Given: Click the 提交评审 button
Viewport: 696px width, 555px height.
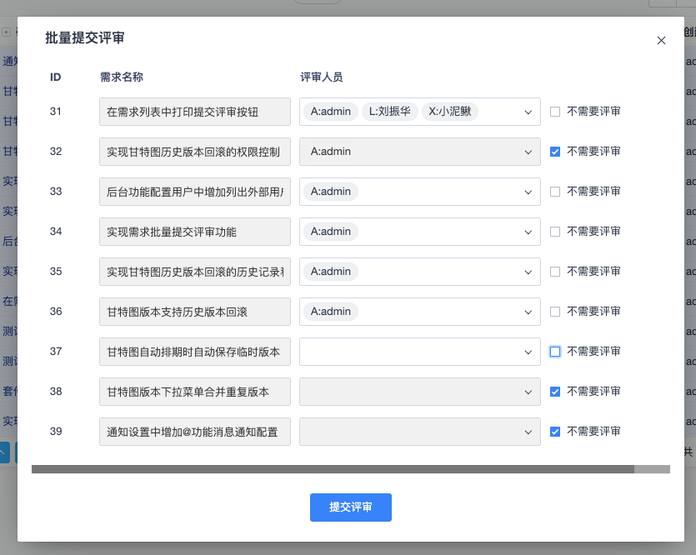Looking at the screenshot, I should point(351,507).
